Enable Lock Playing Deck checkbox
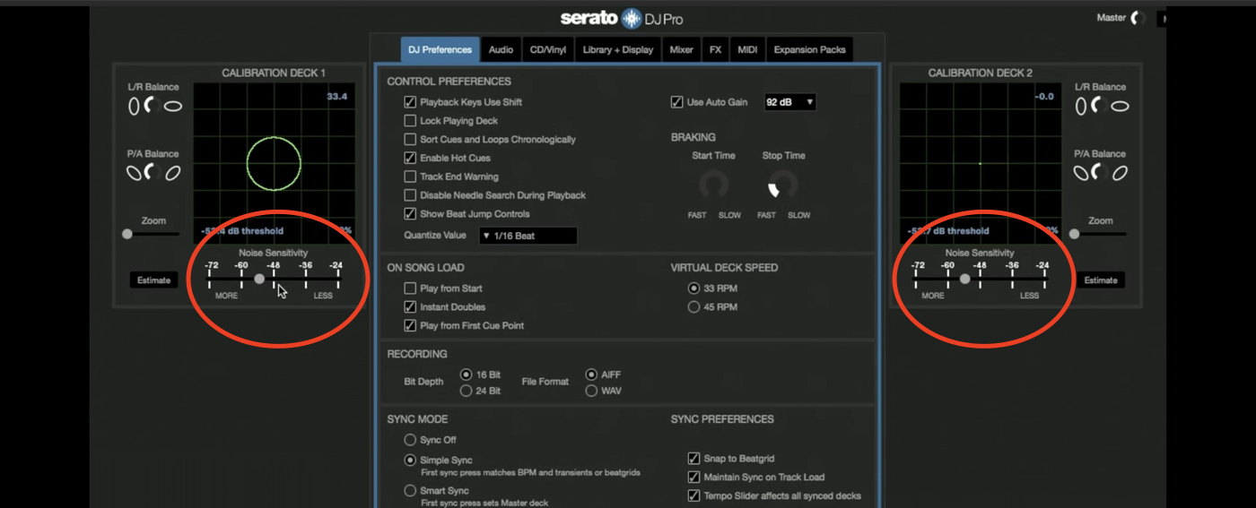 (410, 121)
